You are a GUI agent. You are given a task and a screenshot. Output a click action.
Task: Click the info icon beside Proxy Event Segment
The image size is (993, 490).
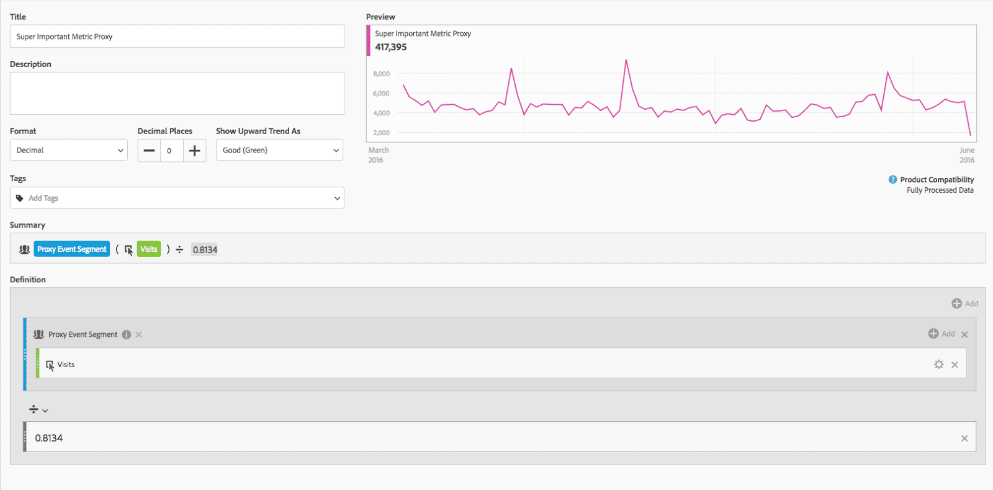[127, 334]
